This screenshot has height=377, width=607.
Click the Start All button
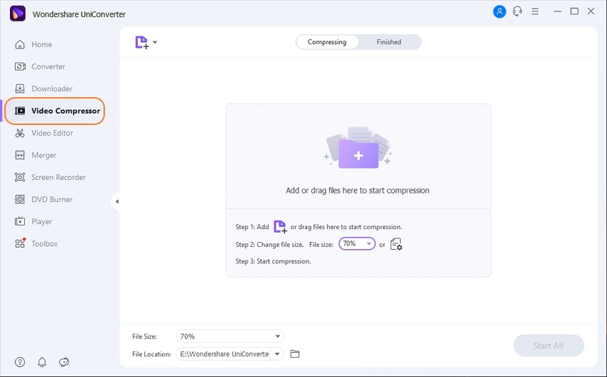tap(548, 346)
